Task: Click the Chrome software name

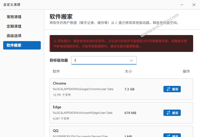Action: 59,83
